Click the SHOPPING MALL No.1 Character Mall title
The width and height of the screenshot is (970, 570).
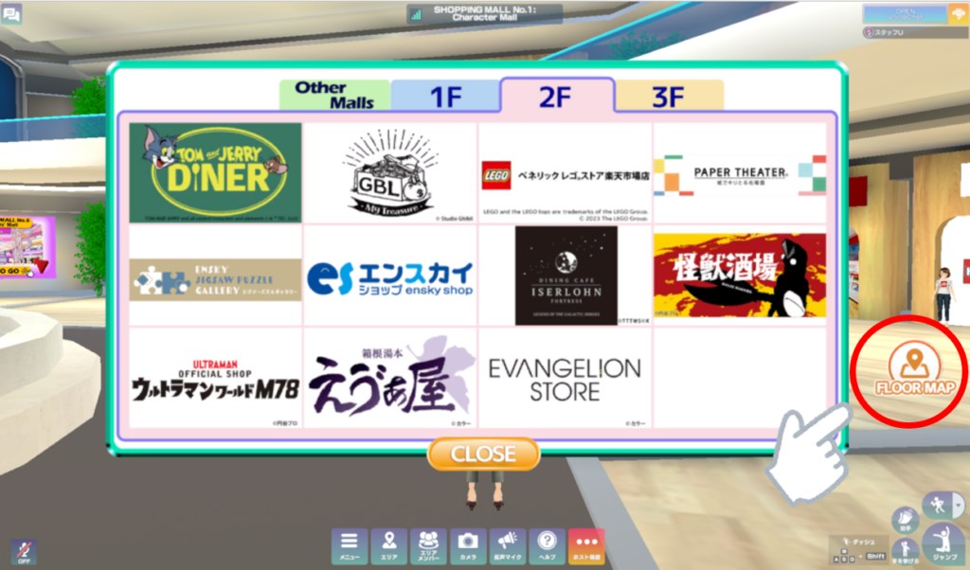(484, 13)
